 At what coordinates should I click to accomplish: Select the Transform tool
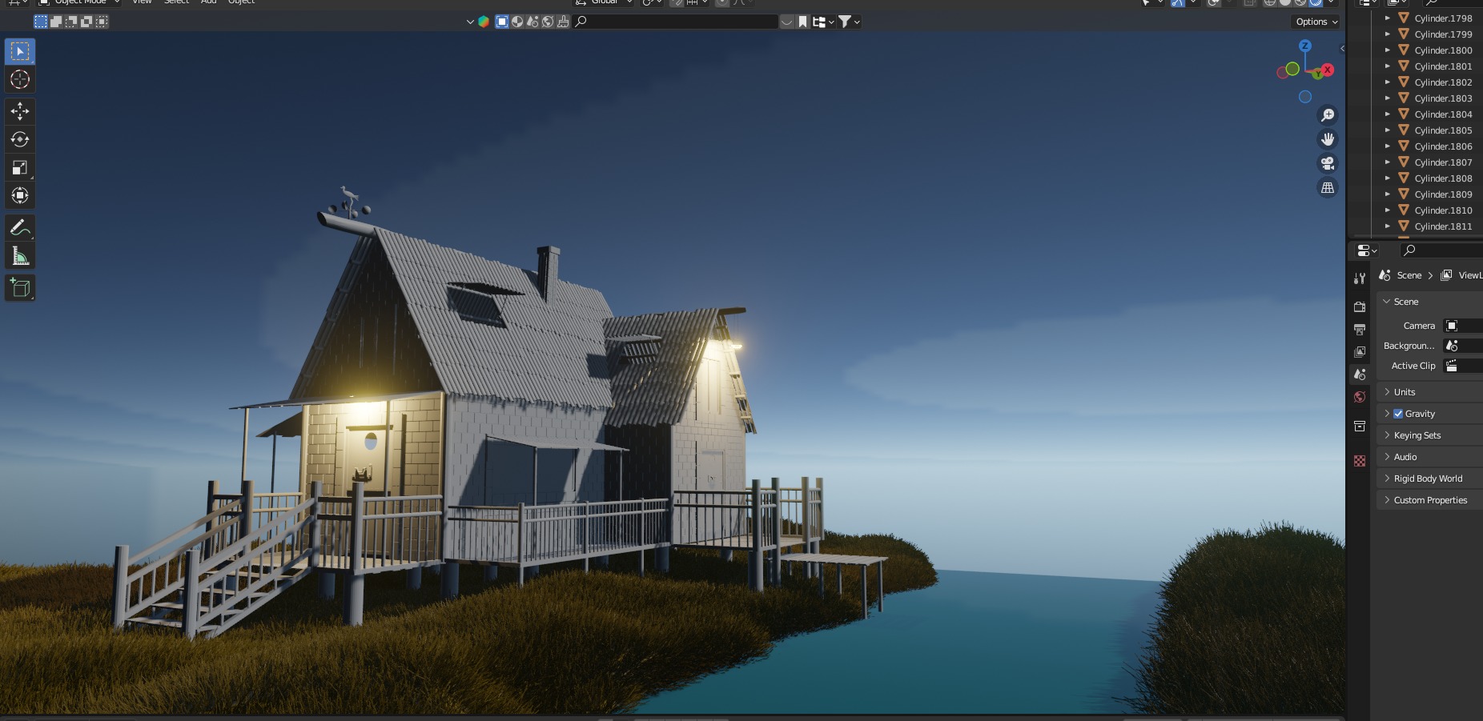coord(20,195)
